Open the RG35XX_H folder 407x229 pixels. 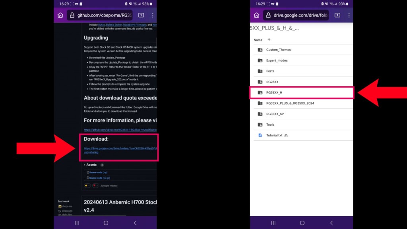click(x=274, y=93)
